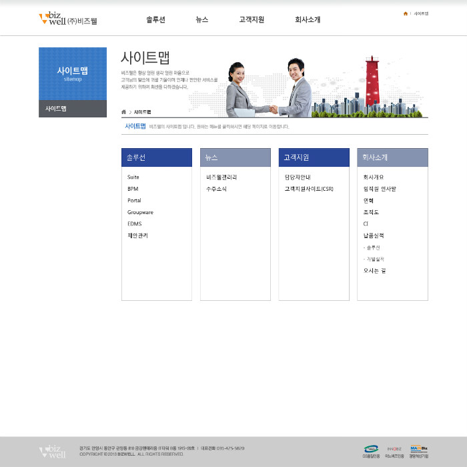Click the 사이트맵 breadcrumb text
Image resolution: width=467 pixels, height=467 pixels.
(x=142, y=112)
